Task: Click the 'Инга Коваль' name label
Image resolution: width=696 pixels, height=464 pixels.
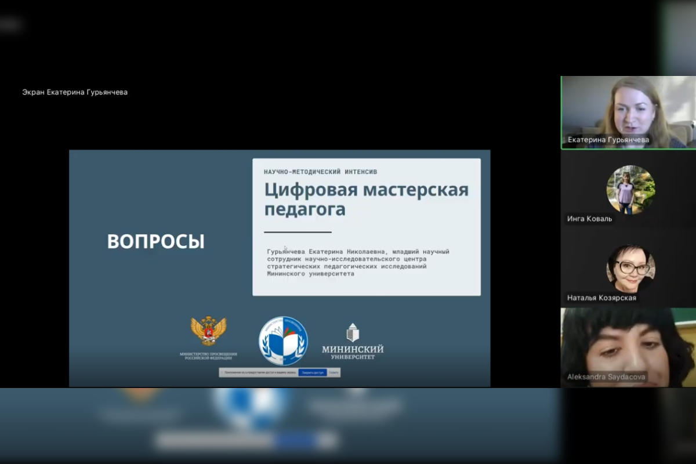Action: 589,219
